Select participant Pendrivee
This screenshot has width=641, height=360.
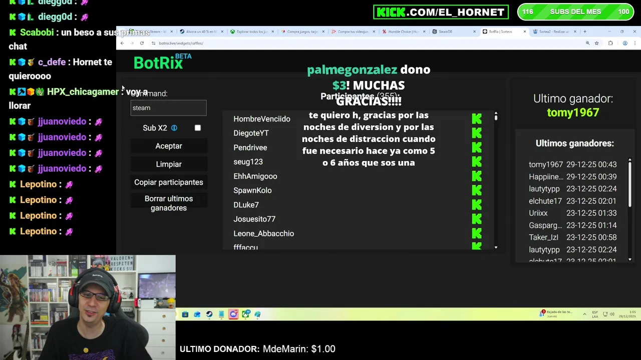pos(250,147)
